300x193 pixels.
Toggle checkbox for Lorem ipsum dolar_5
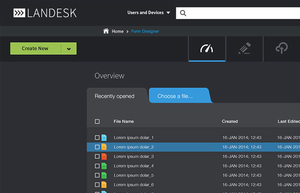[97, 175]
